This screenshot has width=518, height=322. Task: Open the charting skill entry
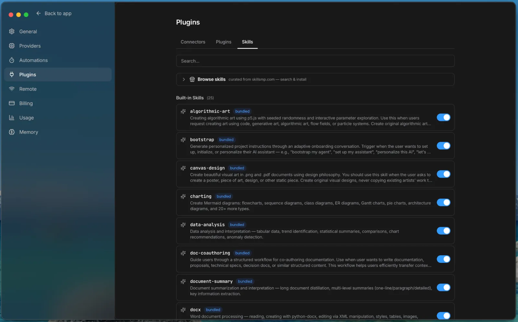click(200, 196)
